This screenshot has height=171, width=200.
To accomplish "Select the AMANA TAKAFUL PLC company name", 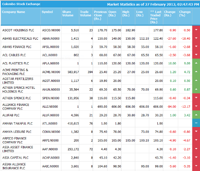I will (17, 124).
